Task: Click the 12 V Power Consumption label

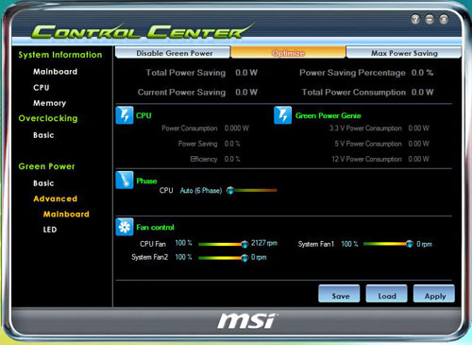Action: [x=366, y=159]
